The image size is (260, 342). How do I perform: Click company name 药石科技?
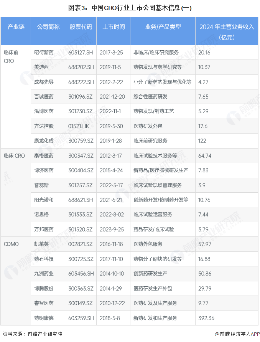[x=44, y=259]
